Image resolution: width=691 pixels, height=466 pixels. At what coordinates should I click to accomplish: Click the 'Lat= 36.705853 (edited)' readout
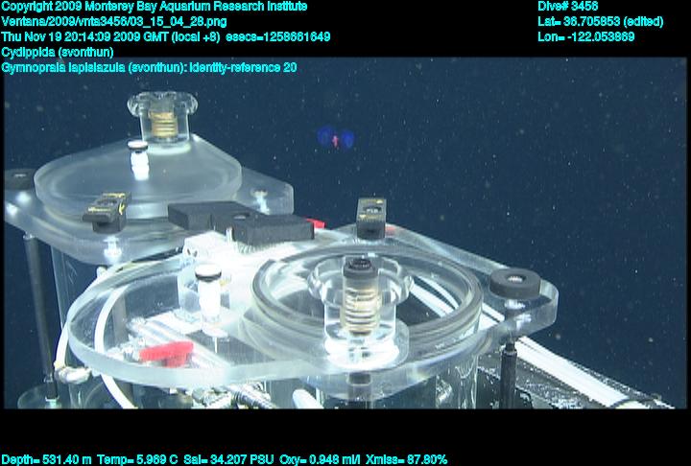600,22
